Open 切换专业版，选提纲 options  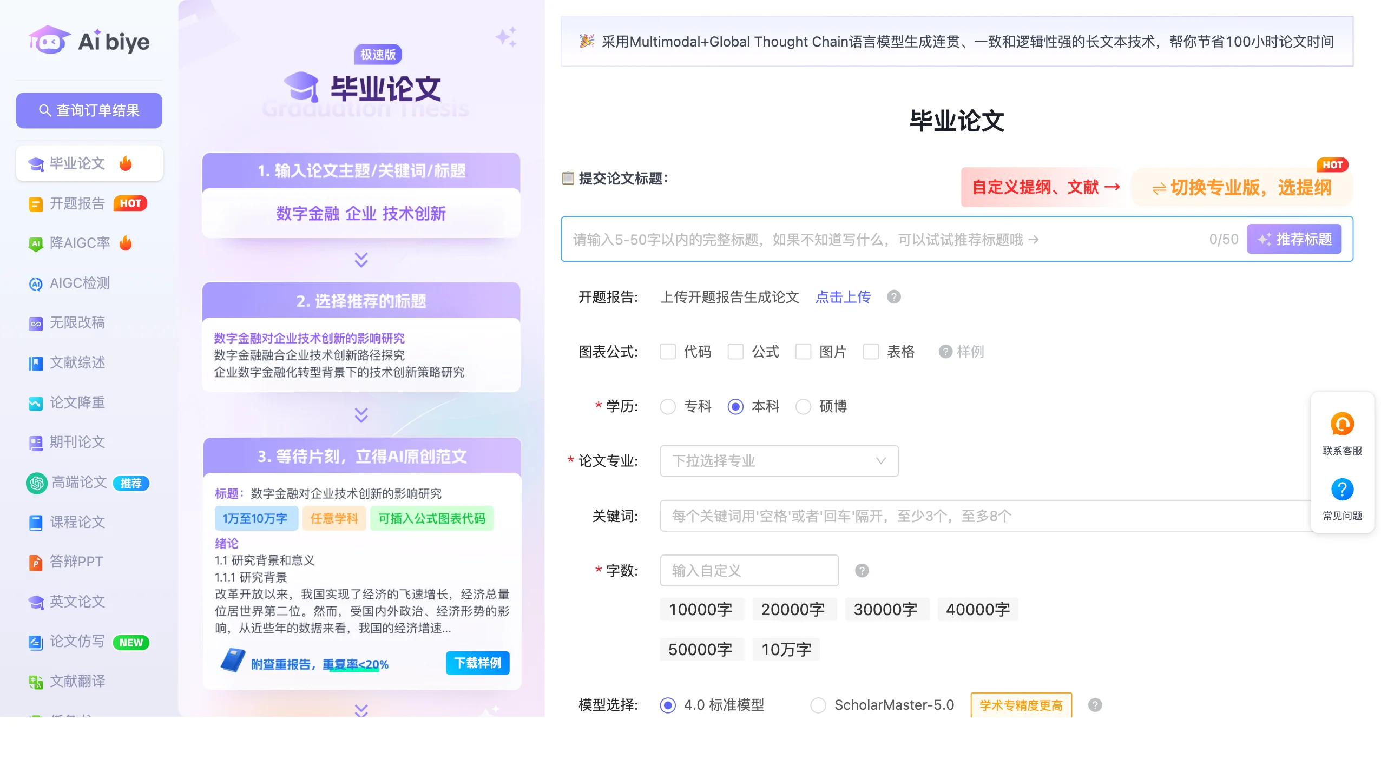coord(1241,187)
